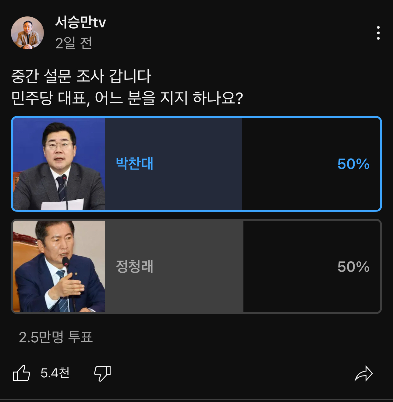Click the 5.4천 like count
This screenshot has width=393, height=402.
click(x=55, y=373)
